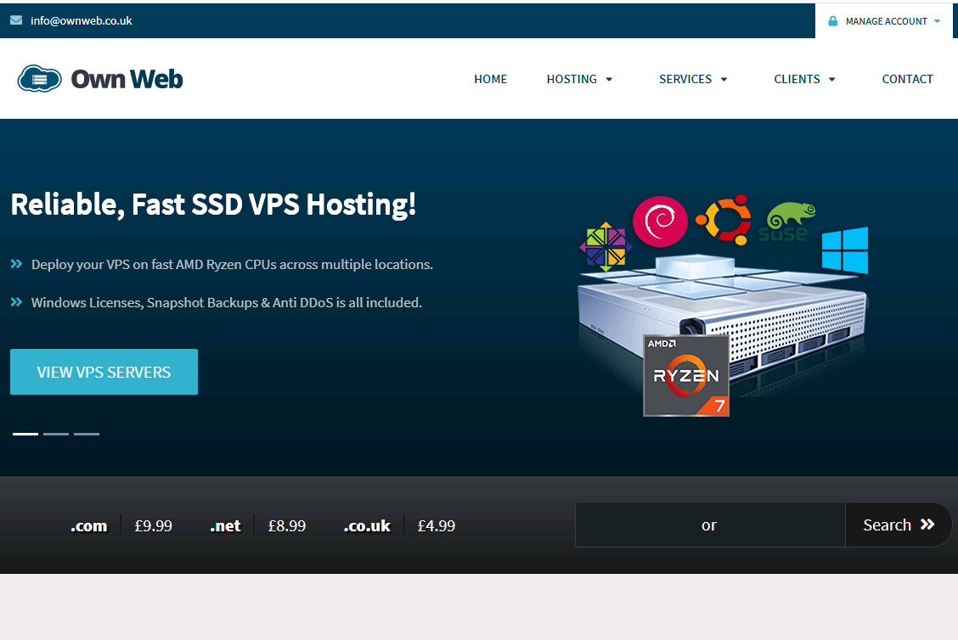
Task: Click the Windows Licenses bullet text
Action: (x=227, y=302)
